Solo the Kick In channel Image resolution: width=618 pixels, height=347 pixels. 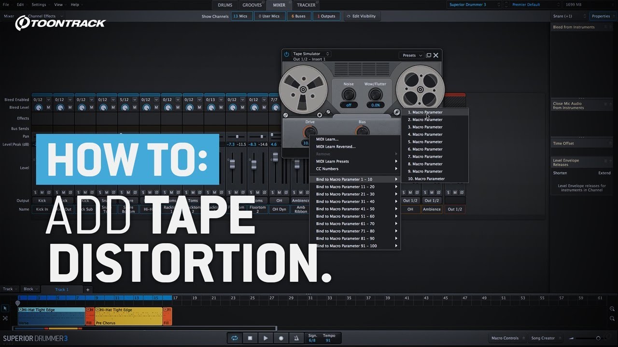coord(35,192)
